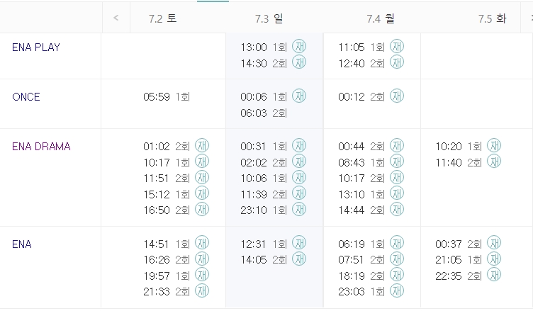Click rerun icon beside ENA DRAMA 11:40
Viewport: 533px width, 311px height.
494,162
